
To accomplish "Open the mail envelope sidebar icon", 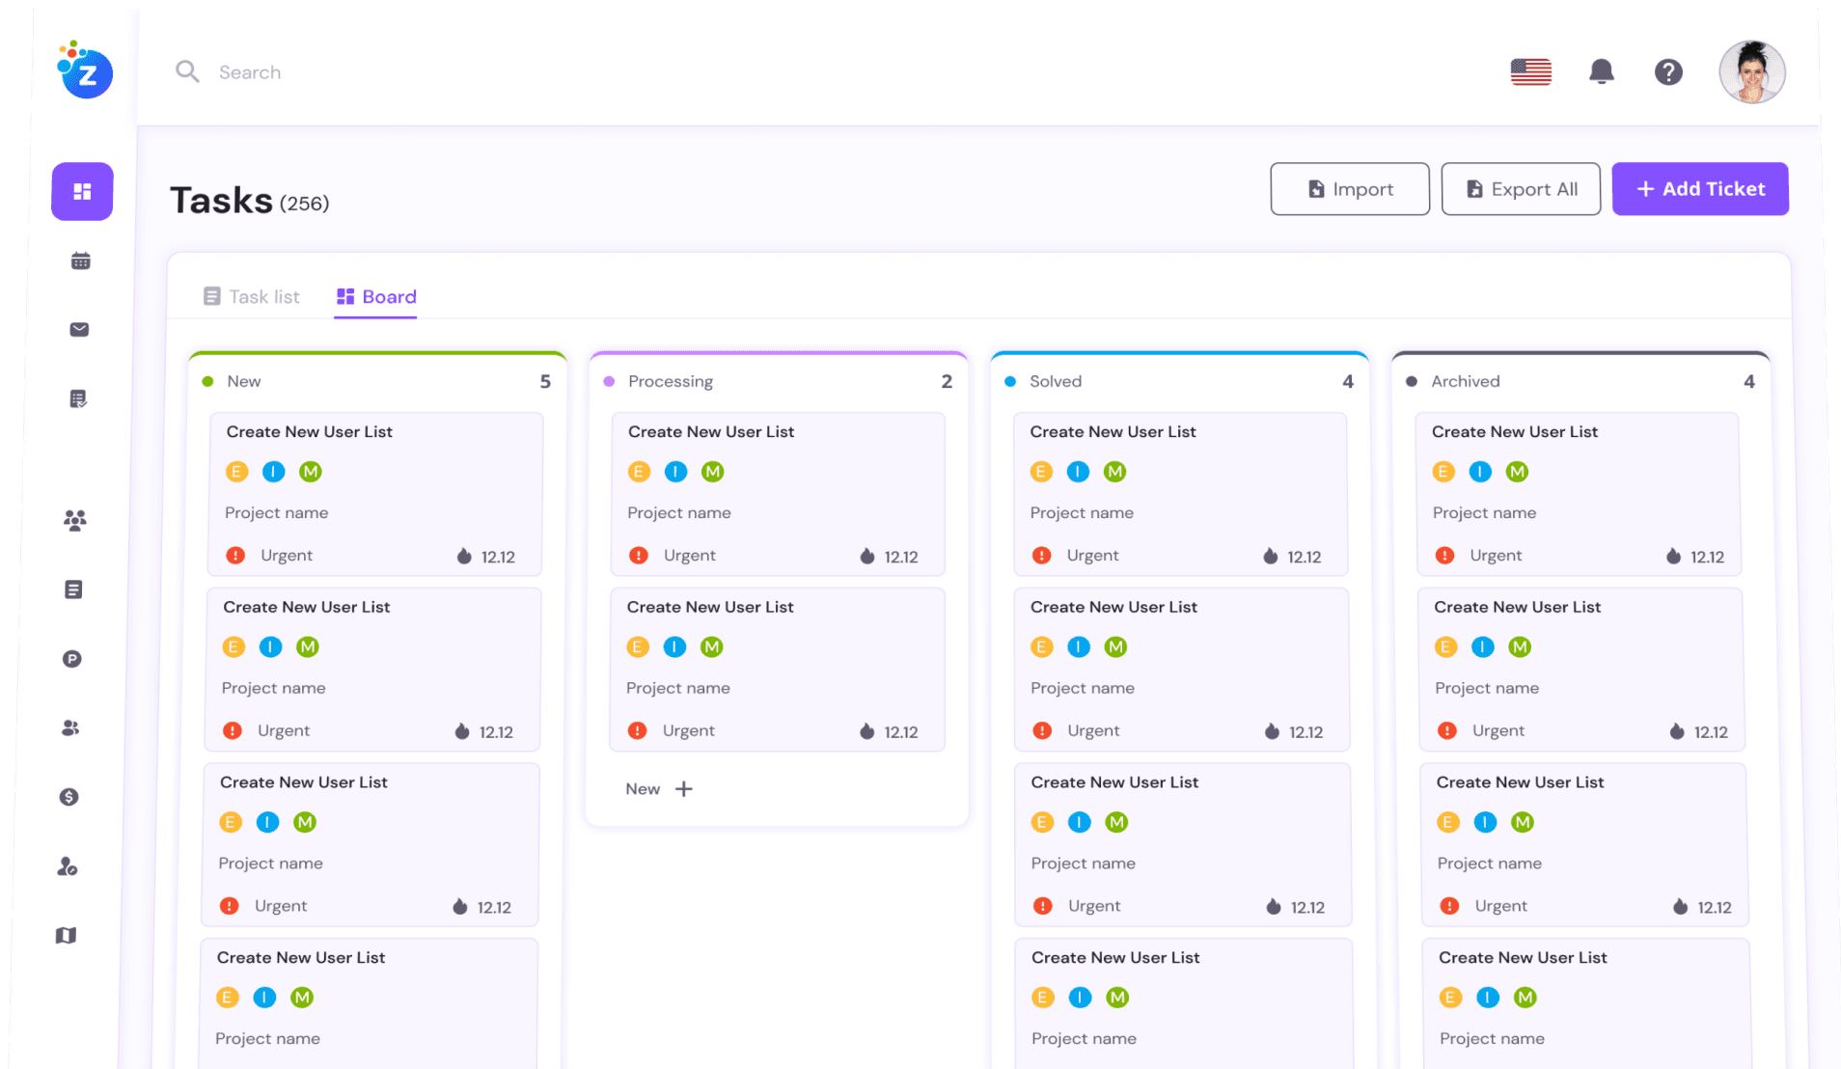I will (80, 330).
